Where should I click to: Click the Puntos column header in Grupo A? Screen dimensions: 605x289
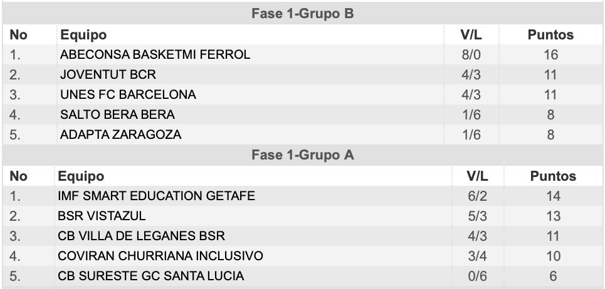click(x=553, y=176)
